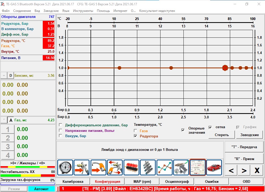Select the gas reducer arrow icon
This screenshot has height=192, width=265.
coord(82,167)
